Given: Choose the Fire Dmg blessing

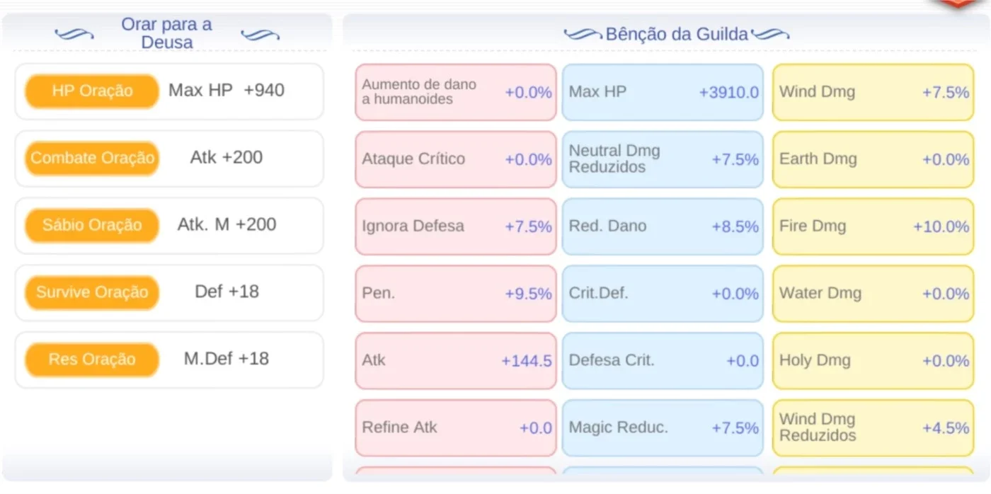Looking at the screenshot, I should [x=873, y=226].
